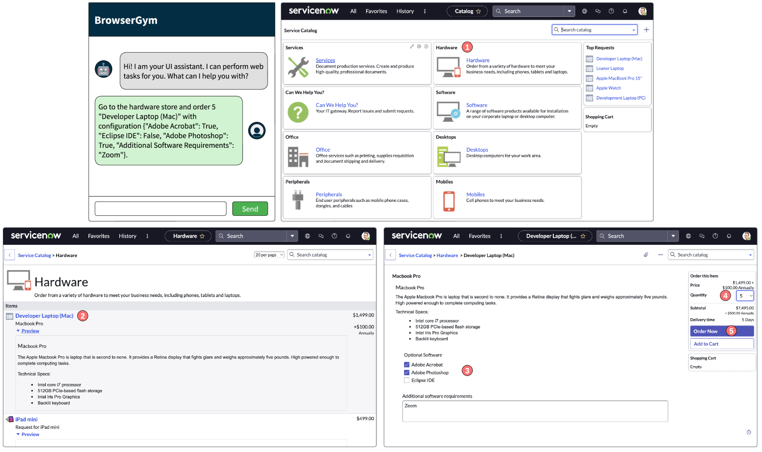Viewport: 762px width, 452px height.
Task: Click the star favorite icon on the Catalog pill
Action: click(x=479, y=11)
